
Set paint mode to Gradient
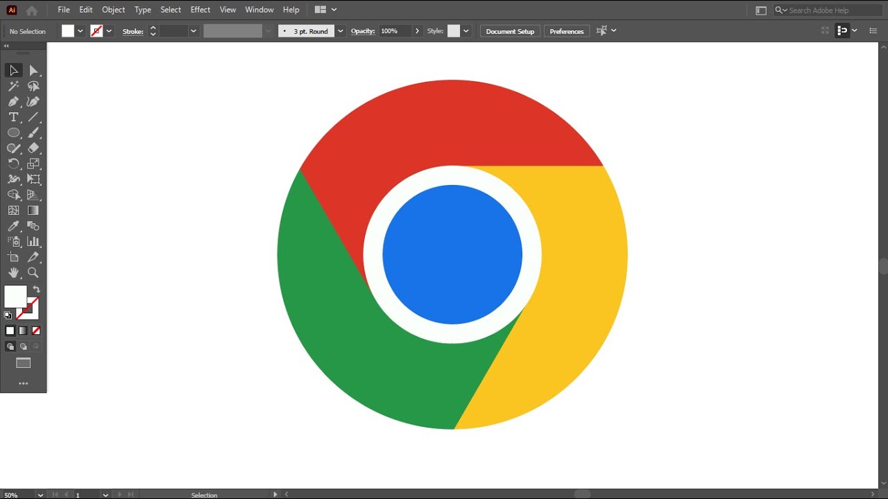(x=23, y=331)
